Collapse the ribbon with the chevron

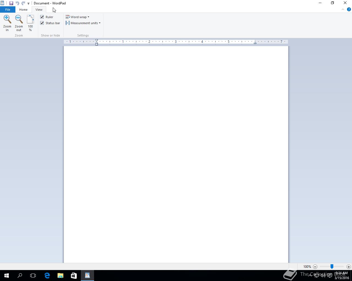(x=343, y=9)
